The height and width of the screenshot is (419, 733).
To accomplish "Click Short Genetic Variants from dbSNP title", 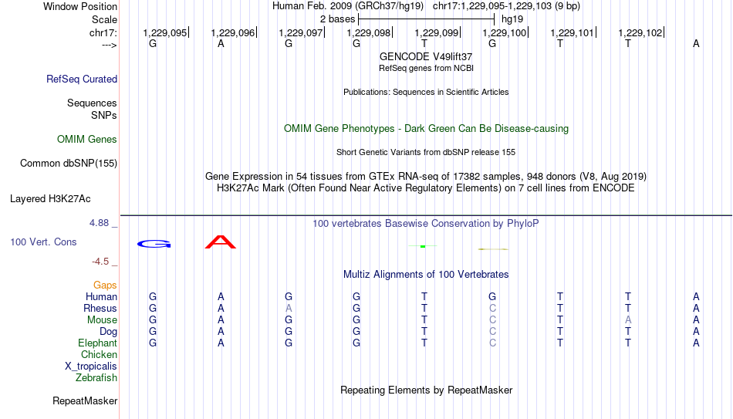I will [x=426, y=153].
